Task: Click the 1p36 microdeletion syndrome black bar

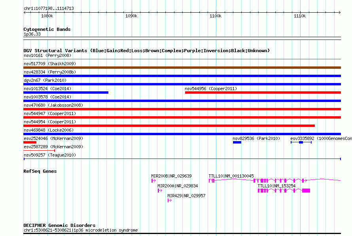Action: tap(182, 234)
